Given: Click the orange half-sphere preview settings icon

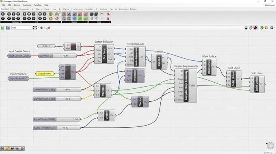Looking at the screenshot, I should tap(266, 28).
